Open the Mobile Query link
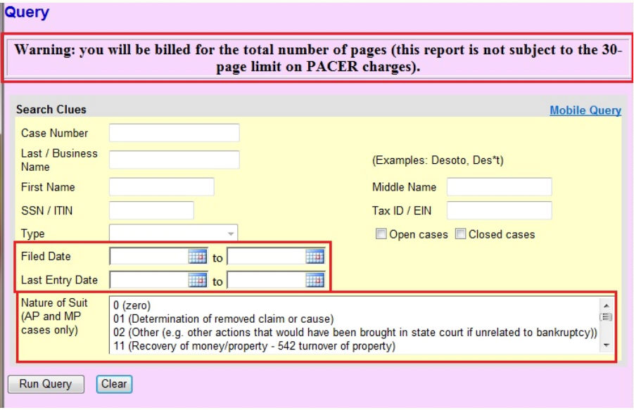 pyautogui.click(x=585, y=110)
